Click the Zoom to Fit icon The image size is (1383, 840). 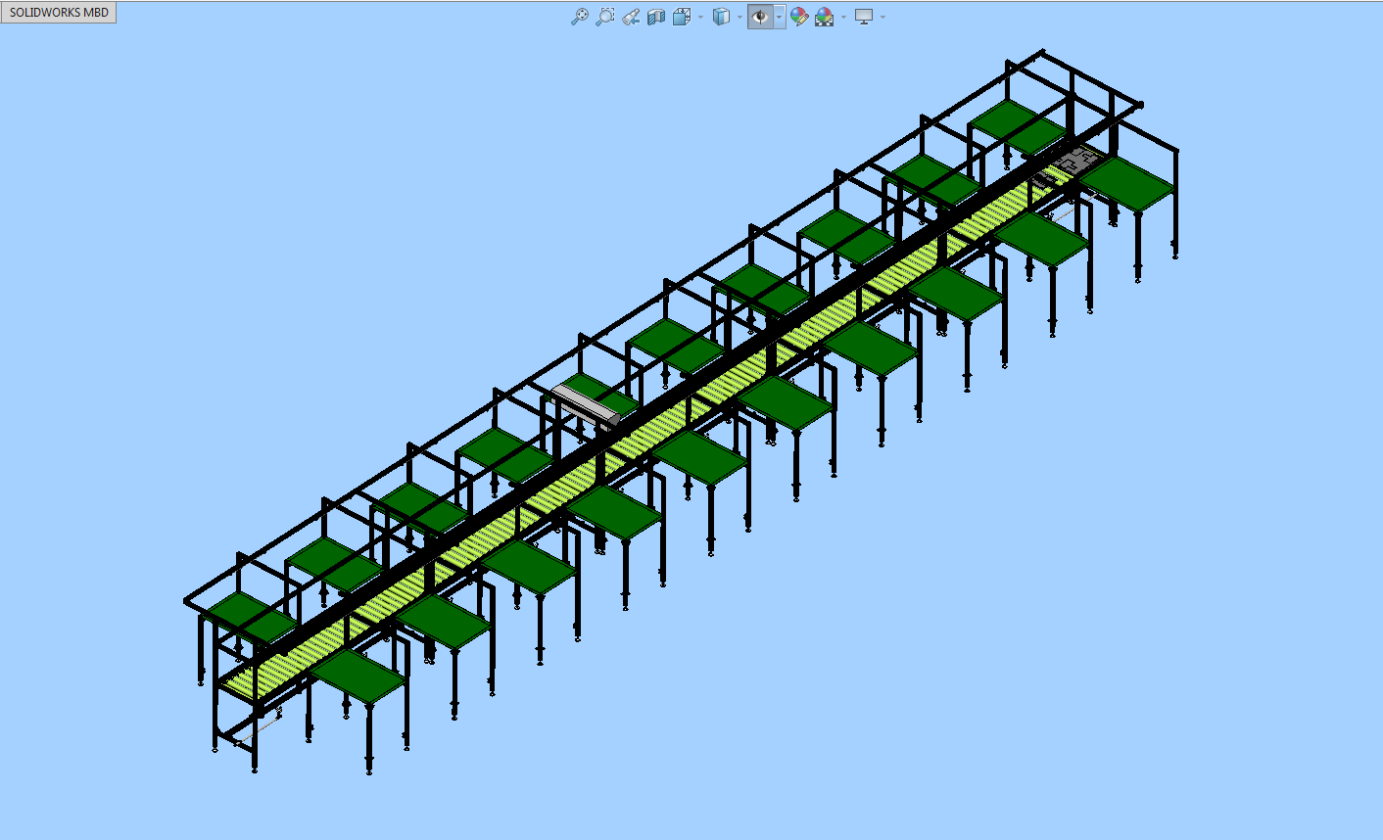(x=580, y=17)
